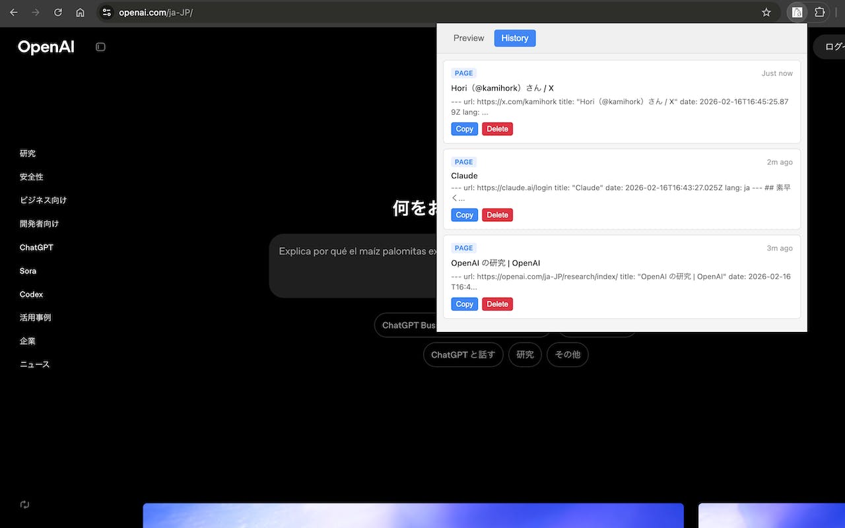View site information icon in address bar
This screenshot has width=845, height=528.
pyautogui.click(x=107, y=12)
